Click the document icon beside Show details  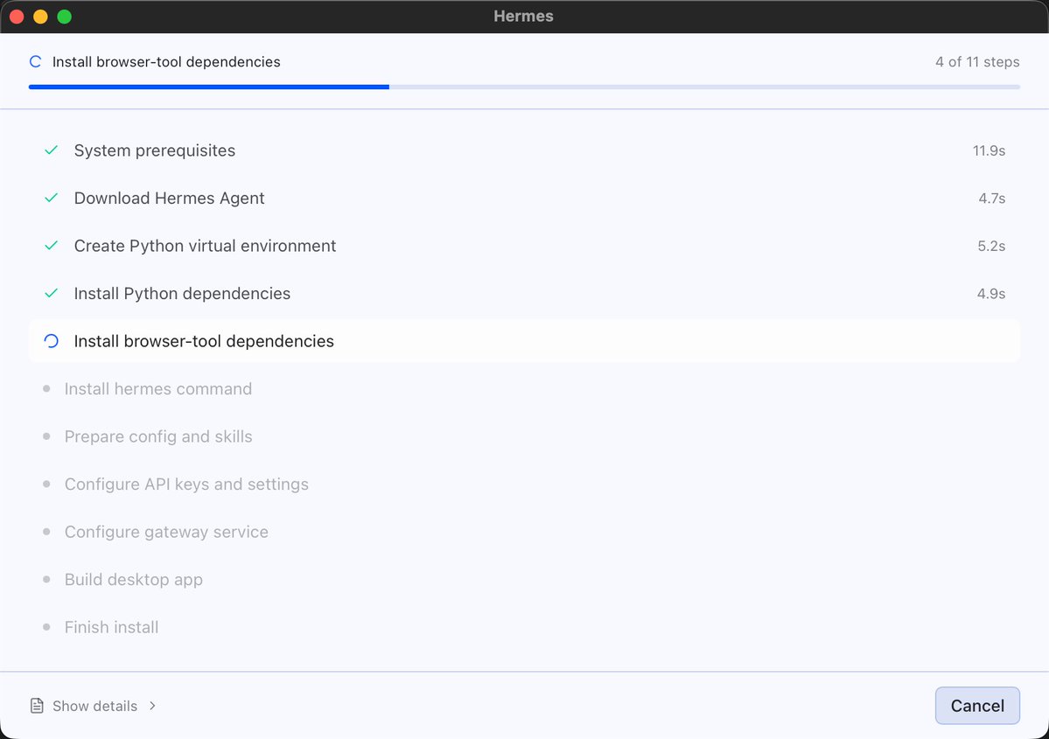37,706
